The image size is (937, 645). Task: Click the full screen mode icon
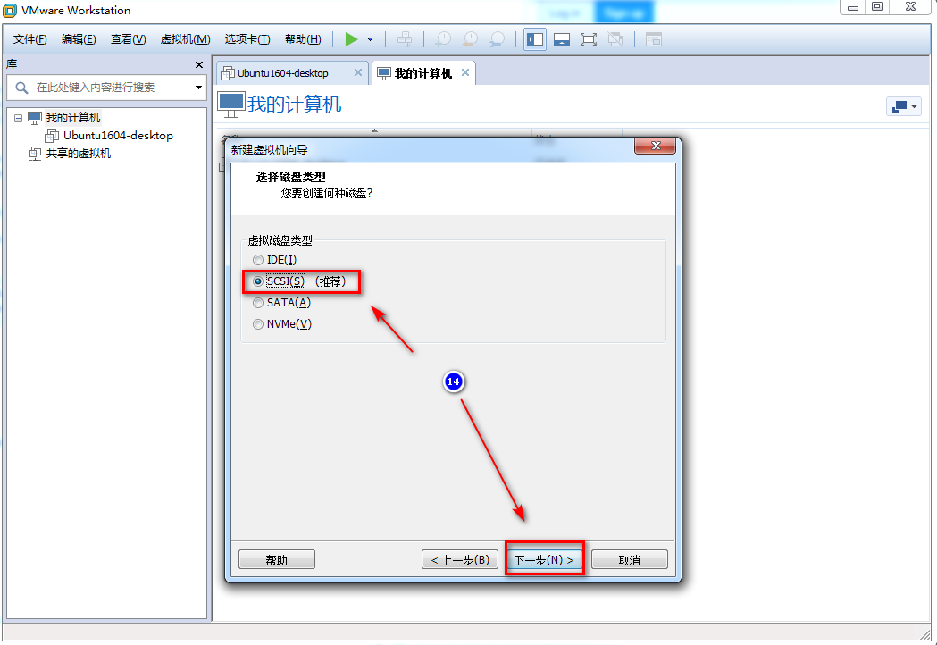click(589, 39)
